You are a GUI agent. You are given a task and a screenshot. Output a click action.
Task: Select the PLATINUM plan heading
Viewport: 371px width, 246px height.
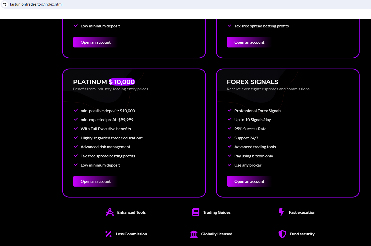tap(90, 82)
